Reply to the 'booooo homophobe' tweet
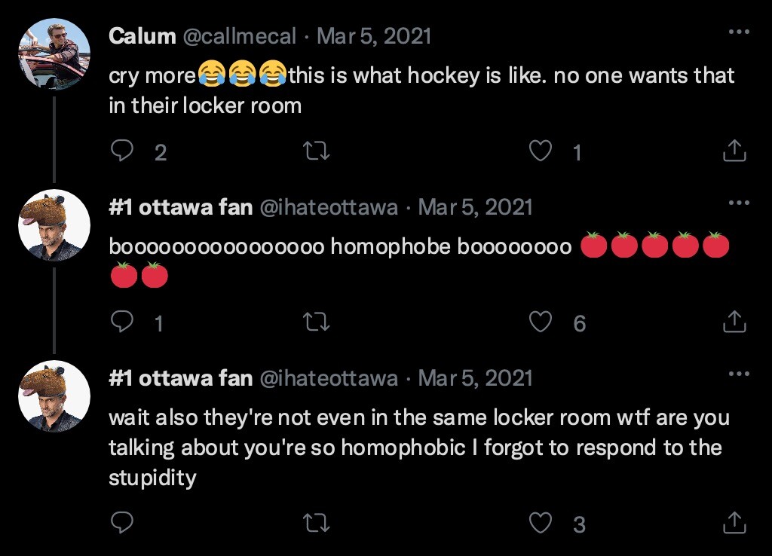Screen dimensions: 772x556 pos(122,322)
